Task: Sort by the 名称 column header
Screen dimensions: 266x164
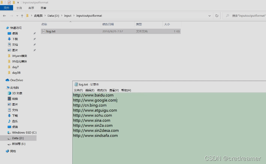Action: [x=44, y=24]
